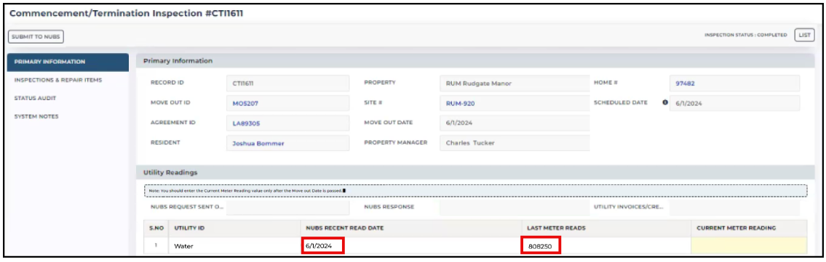This screenshot has width=826, height=262.
Task: Click the NUBS Recent Read Date column header
Action: pos(411,228)
